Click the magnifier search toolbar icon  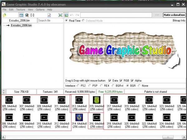tap(27, 15)
